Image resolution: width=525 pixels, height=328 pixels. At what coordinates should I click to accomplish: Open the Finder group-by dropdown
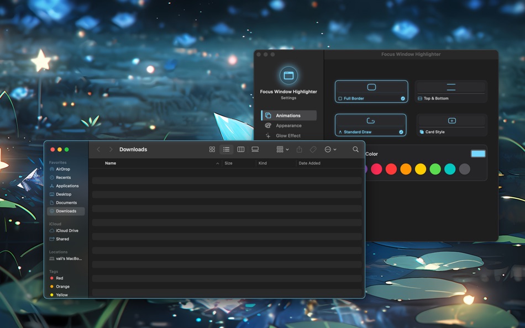(x=282, y=149)
